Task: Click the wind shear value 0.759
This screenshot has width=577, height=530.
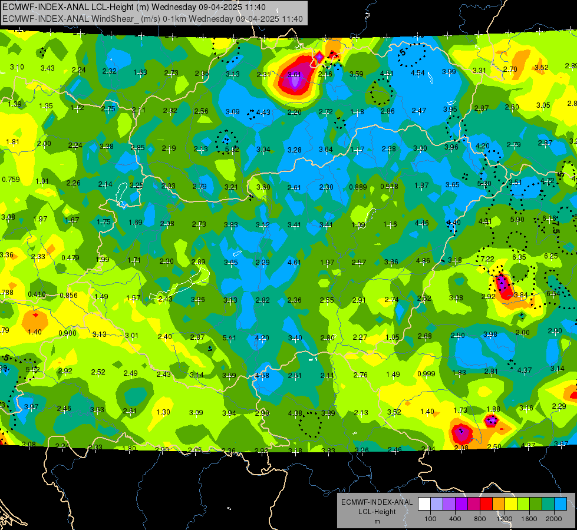Action: 11,180
